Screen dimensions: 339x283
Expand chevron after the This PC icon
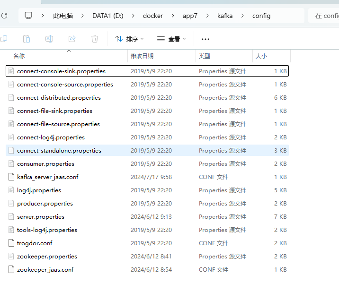point(43,16)
